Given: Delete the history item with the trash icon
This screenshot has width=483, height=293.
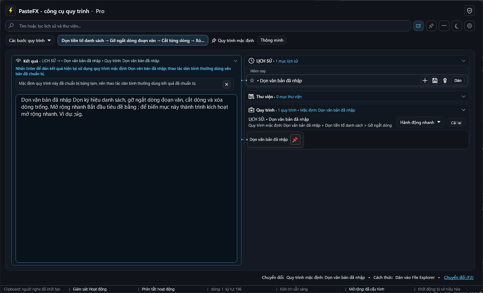Looking at the screenshot, I should coord(445,80).
